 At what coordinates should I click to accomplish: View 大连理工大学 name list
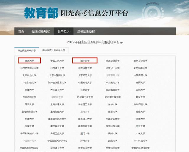pyautogui.click(x=57, y=90)
